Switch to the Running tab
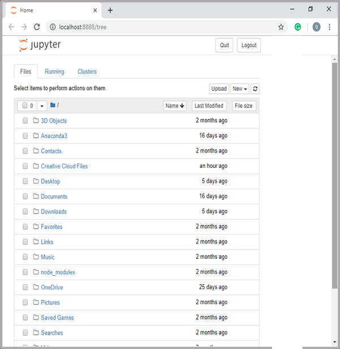 54,72
